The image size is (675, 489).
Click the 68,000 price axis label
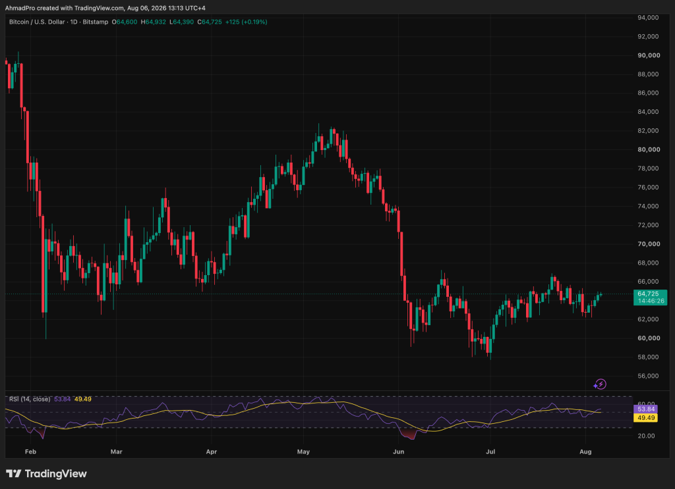(x=648, y=263)
